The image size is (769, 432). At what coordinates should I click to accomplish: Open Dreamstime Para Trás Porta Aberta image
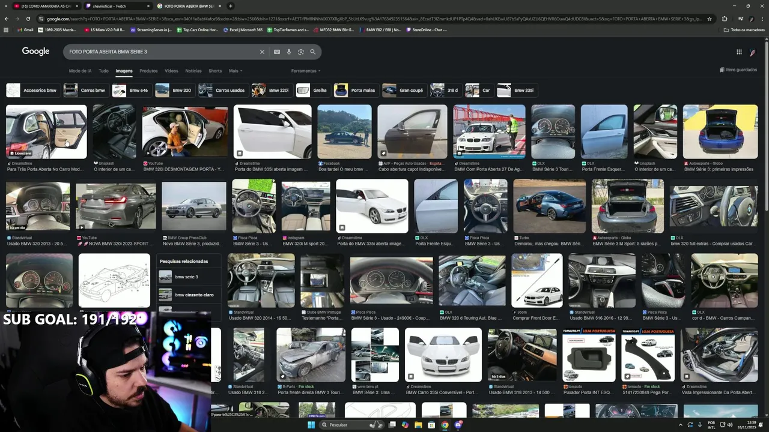pos(46,132)
